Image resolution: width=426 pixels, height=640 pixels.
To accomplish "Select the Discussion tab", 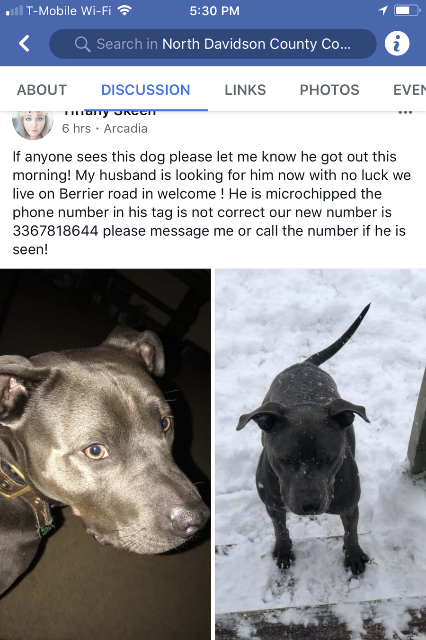I will point(146,90).
